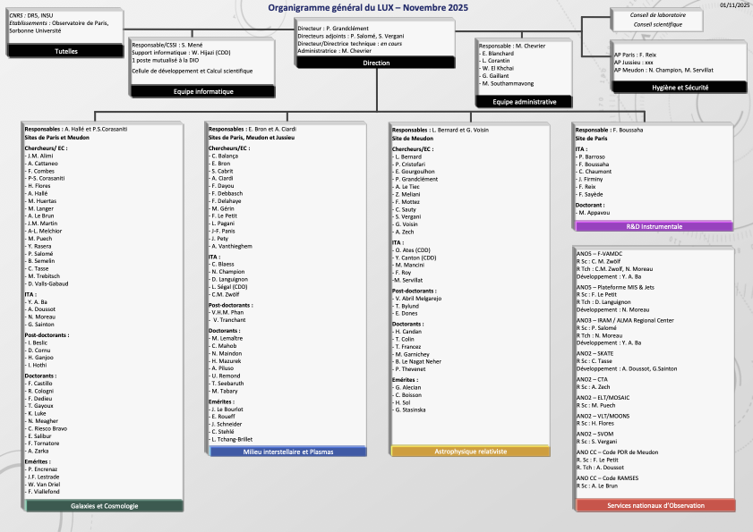Click the organigramme title at the top

[x=368, y=7]
